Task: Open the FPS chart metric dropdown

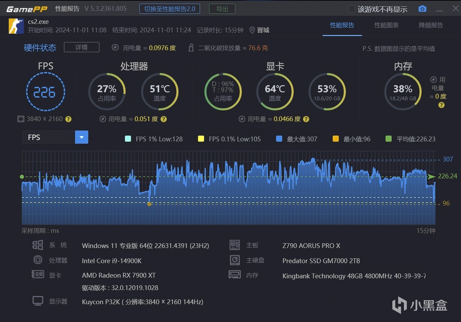Action: click(x=81, y=137)
